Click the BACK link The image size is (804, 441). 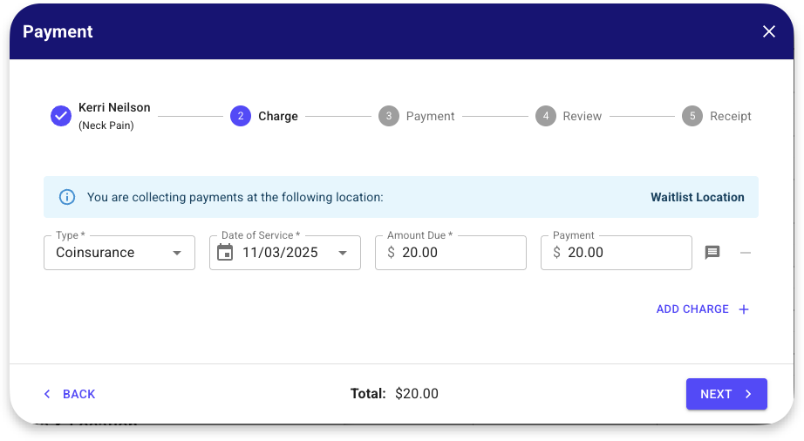[70, 394]
